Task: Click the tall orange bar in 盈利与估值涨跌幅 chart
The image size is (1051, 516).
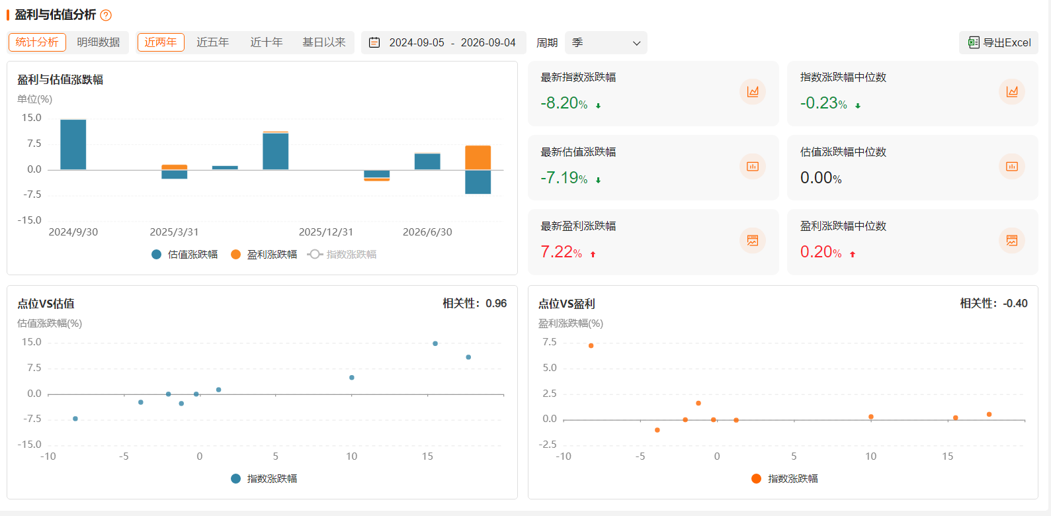Action: pos(478,157)
